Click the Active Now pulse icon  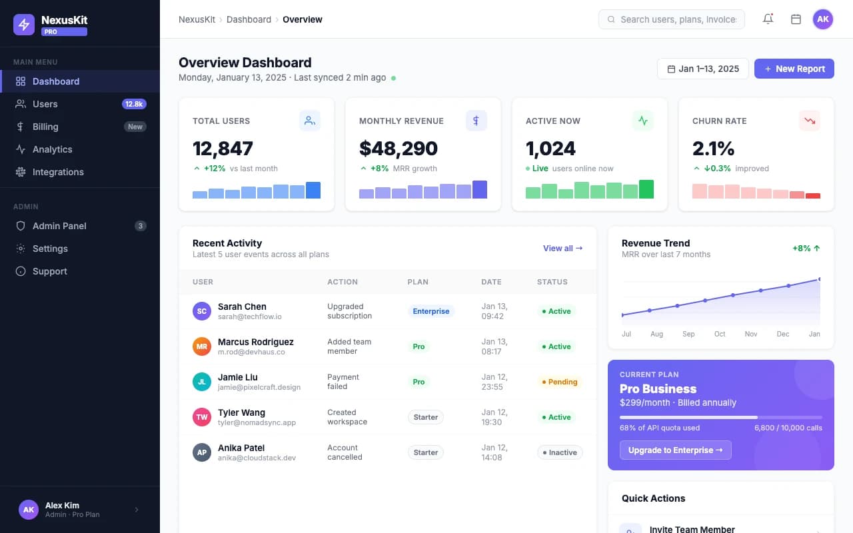click(x=642, y=121)
